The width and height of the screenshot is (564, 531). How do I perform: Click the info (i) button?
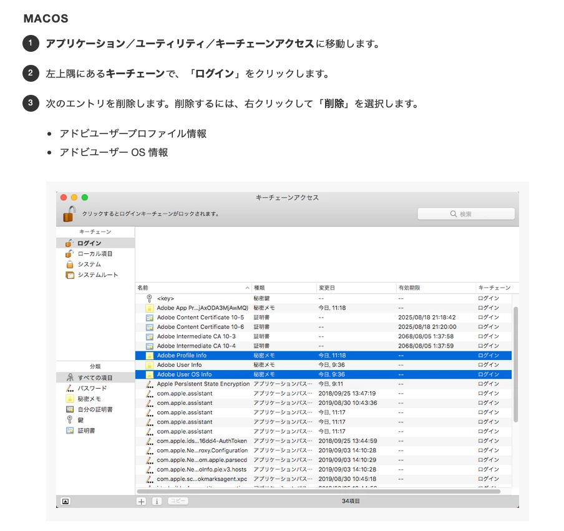point(157,502)
